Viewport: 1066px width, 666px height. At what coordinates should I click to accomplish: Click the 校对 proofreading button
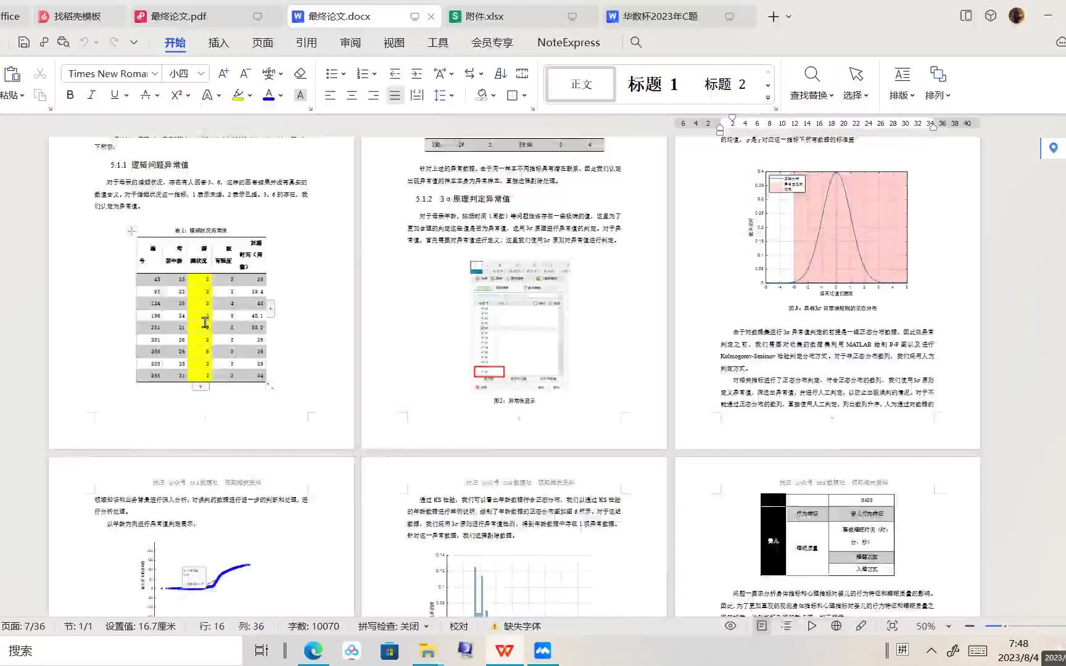[x=458, y=626]
